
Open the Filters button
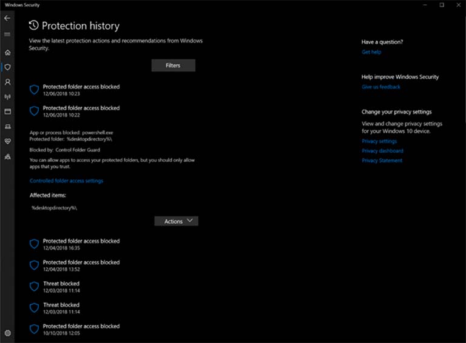(174, 65)
